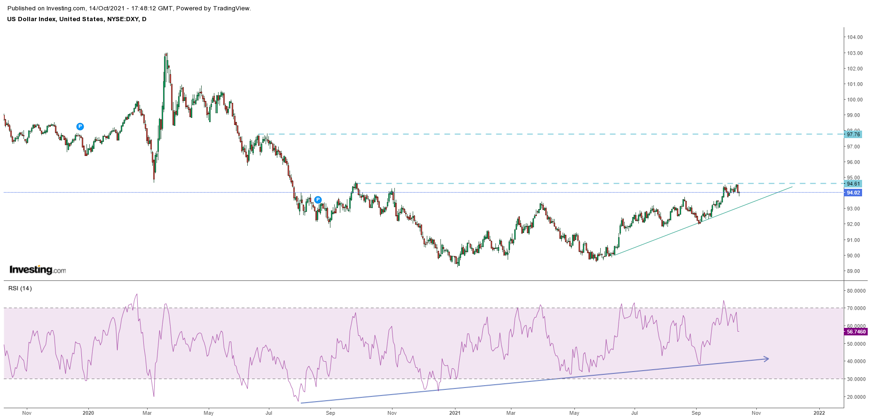
Task: Select the 97.76 resistance price label
Action: point(853,134)
